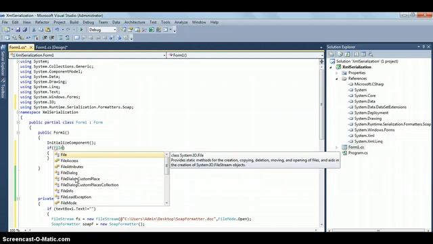Open the File menu
This screenshot has height=244, width=433.
5,22
